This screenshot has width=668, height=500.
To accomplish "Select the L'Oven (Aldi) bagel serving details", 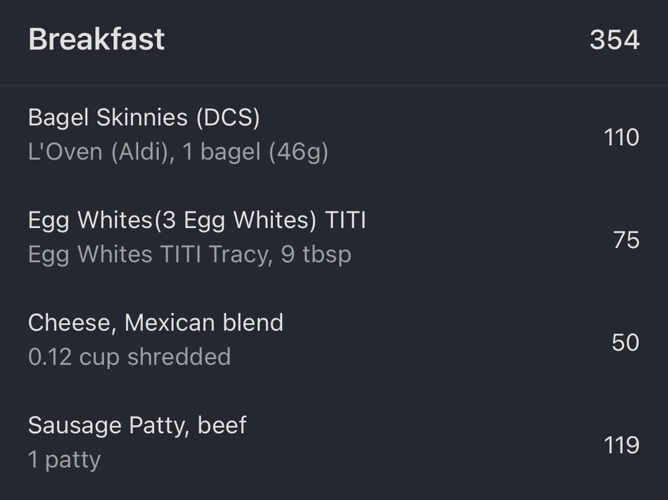I will 178,152.
